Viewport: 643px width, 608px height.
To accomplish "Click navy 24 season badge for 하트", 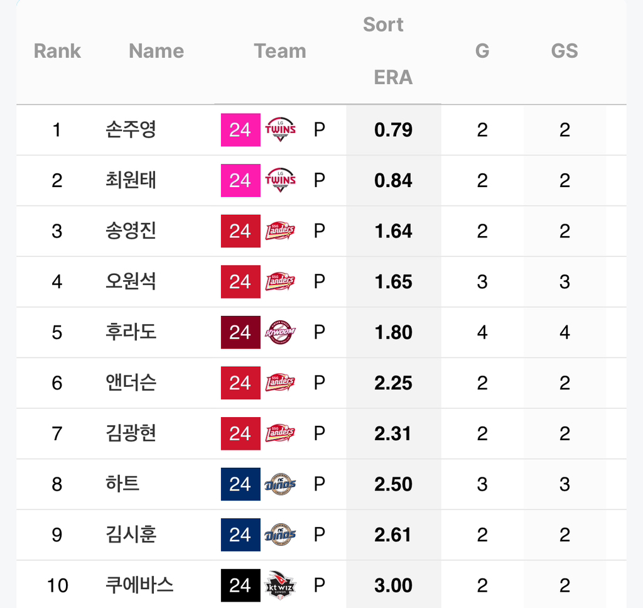I will [x=240, y=484].
